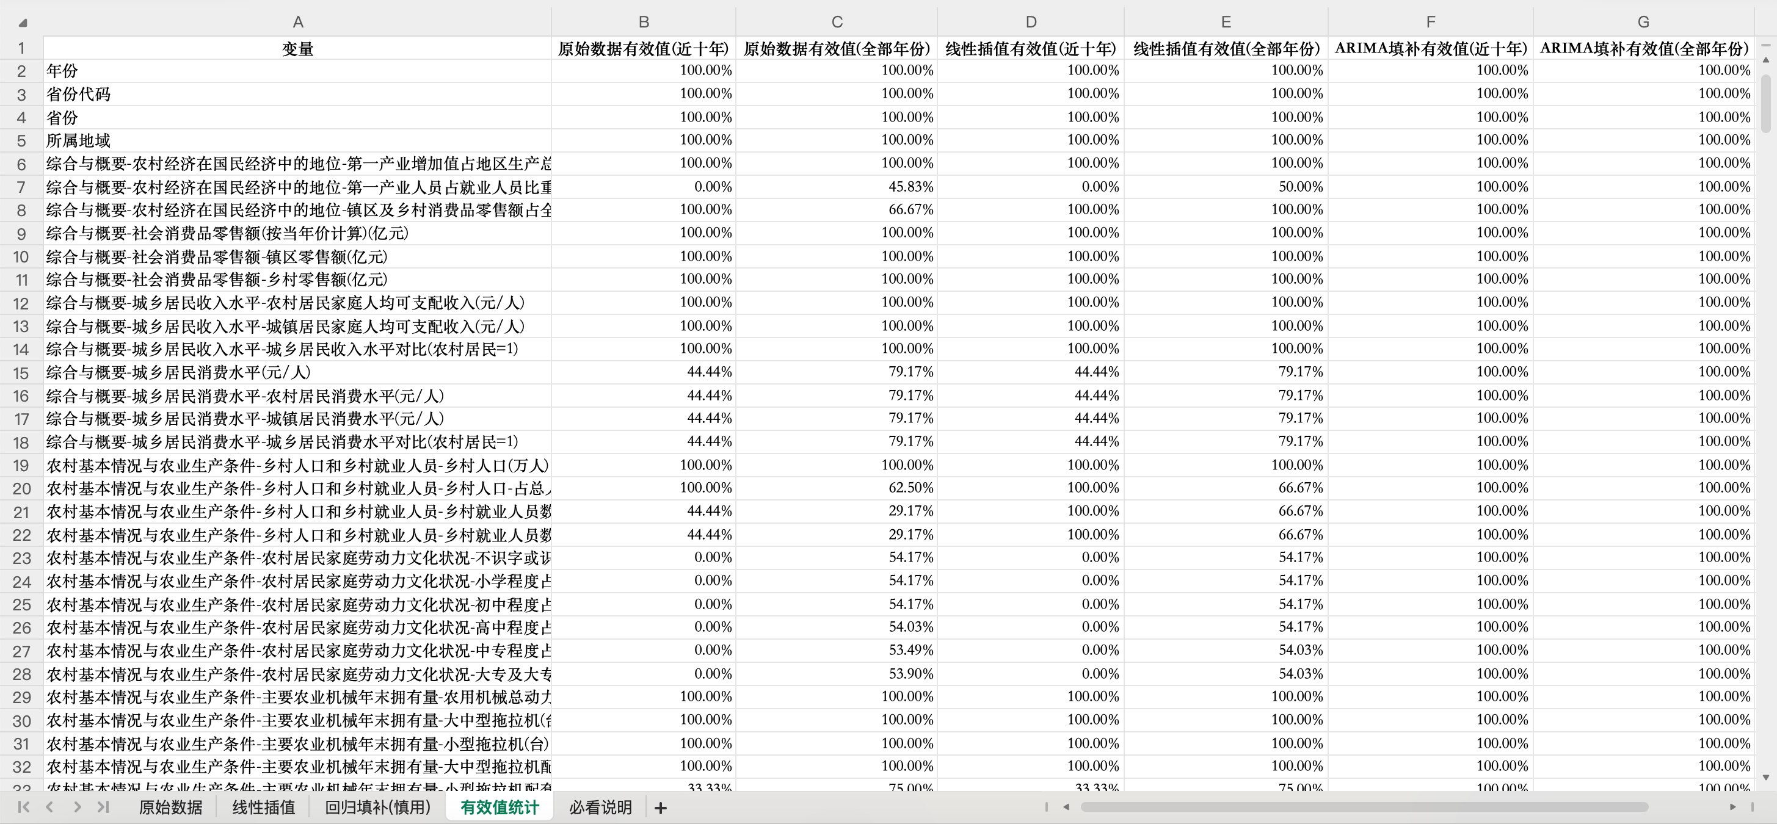Select column E header

pyautogui.click(x=1226, y=22)
